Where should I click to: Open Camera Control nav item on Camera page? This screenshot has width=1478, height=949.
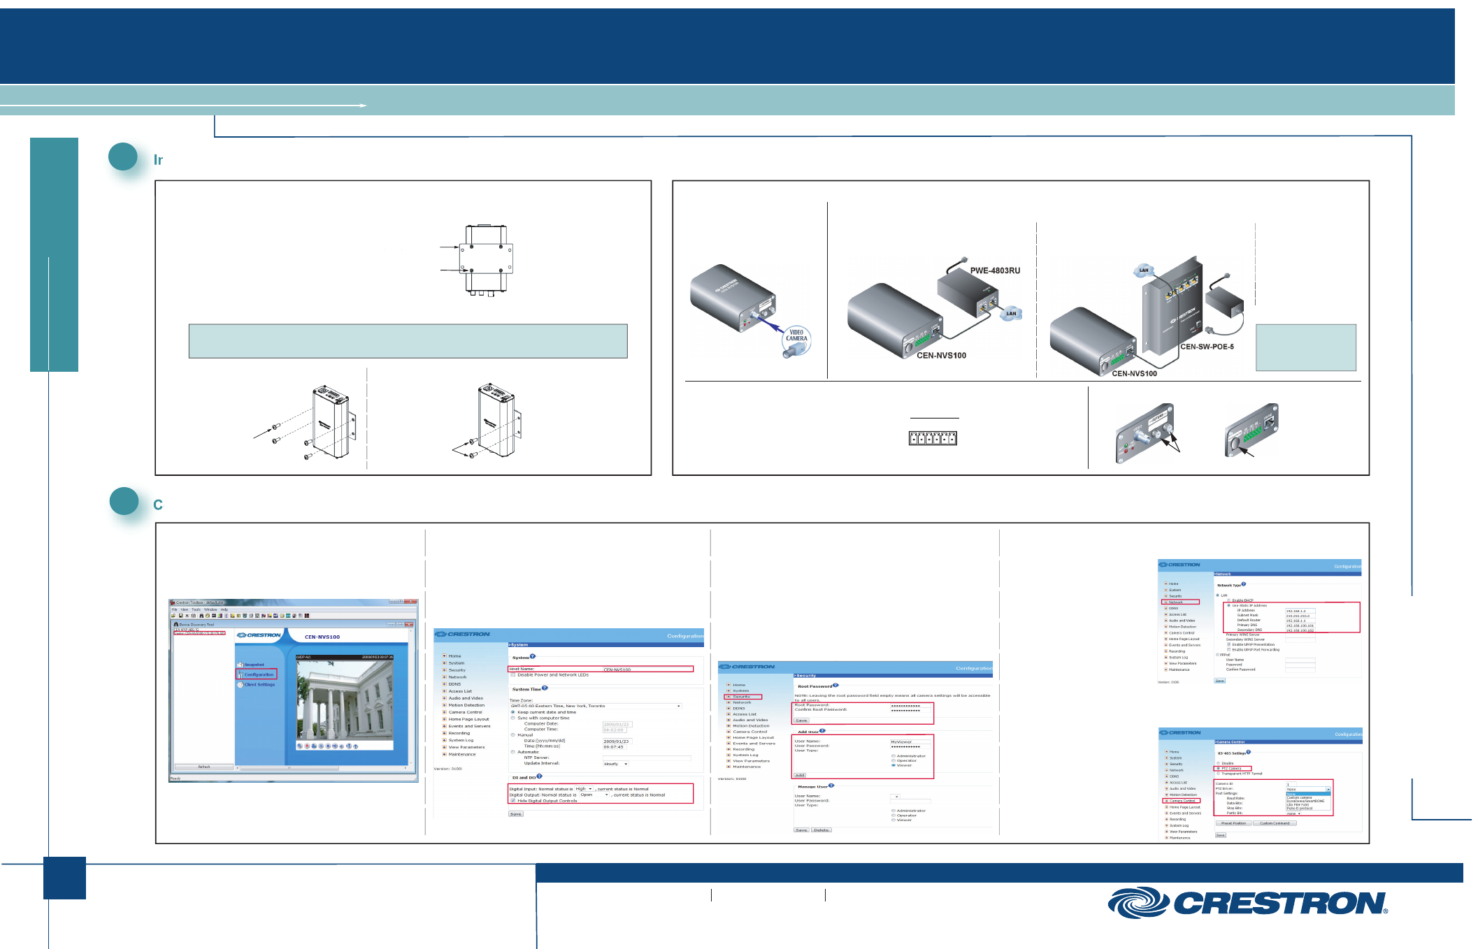point(1182,801)
